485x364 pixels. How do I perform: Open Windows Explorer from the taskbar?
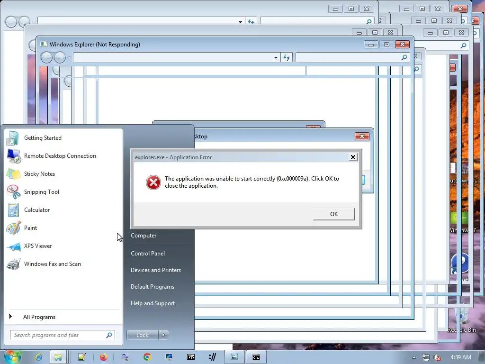pyautogui.click(x=58, y=357)
